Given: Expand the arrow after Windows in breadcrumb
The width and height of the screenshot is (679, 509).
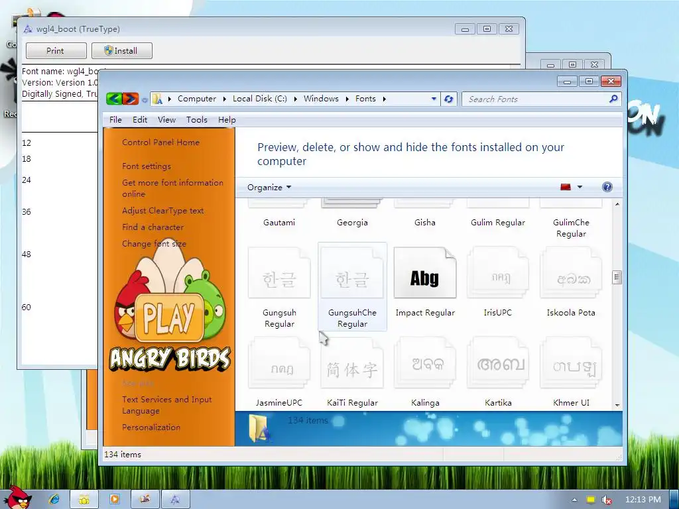Looking at the screenshot, I should [x=347, y=99].
